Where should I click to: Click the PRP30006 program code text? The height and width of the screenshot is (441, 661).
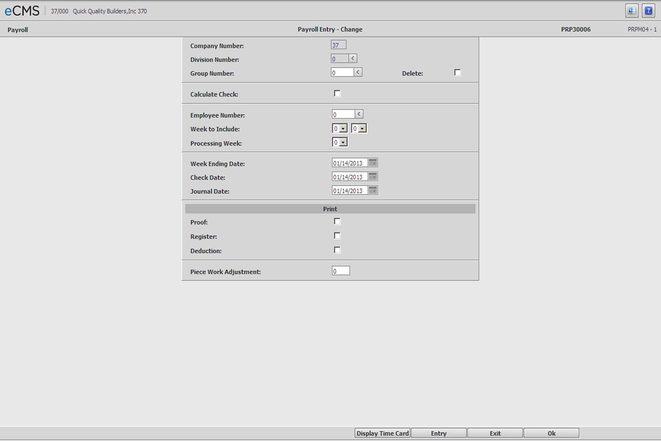click(576, 29)
